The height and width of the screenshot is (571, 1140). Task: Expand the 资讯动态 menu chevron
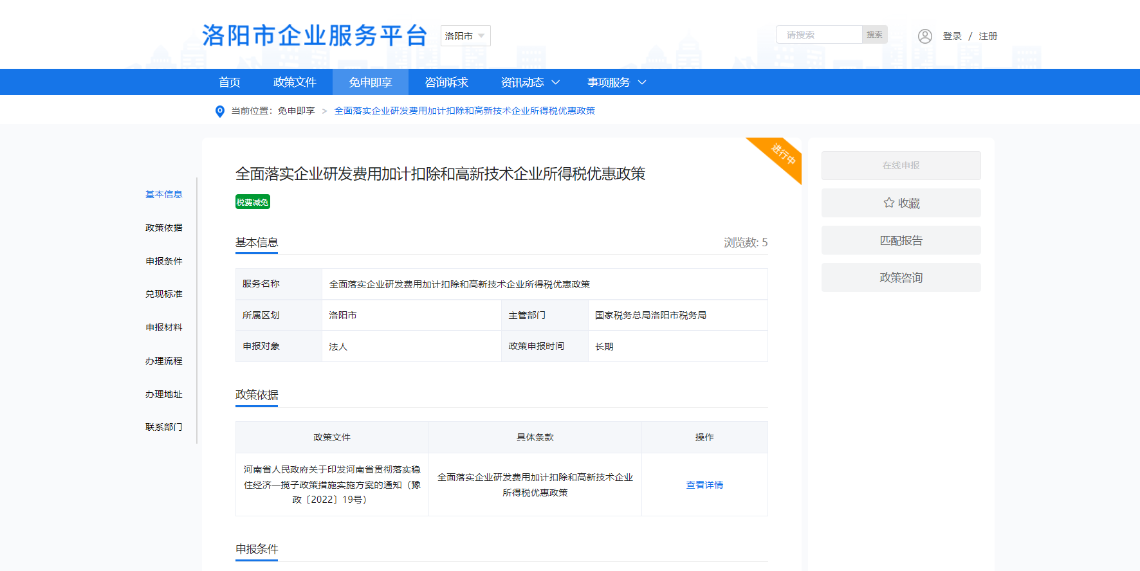[x=556, y=82]
